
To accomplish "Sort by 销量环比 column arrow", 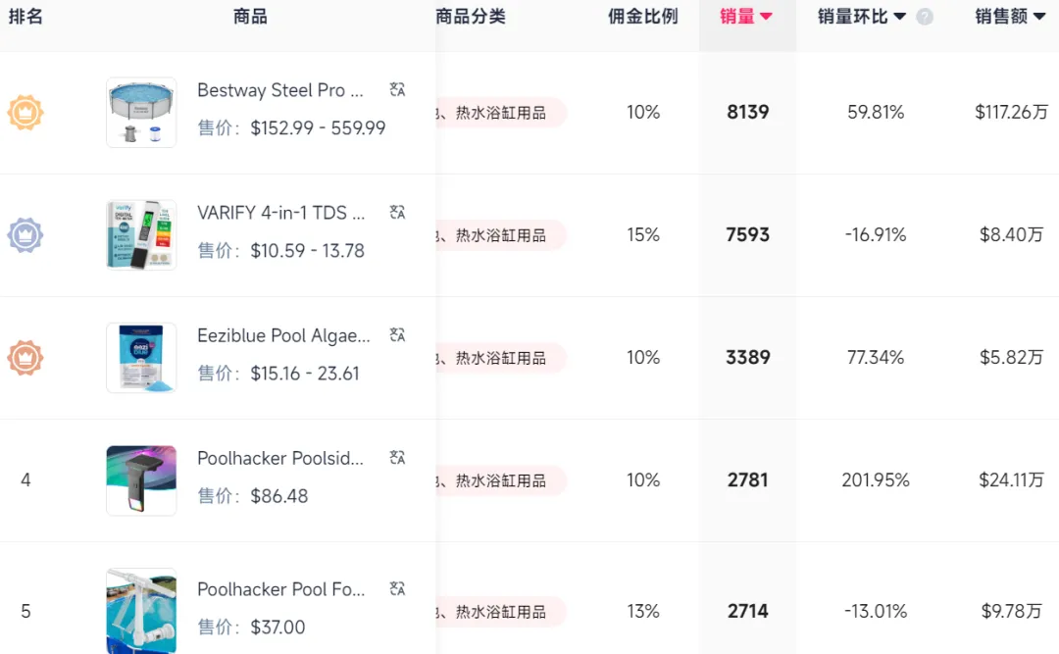I will (x=899, y=17).
